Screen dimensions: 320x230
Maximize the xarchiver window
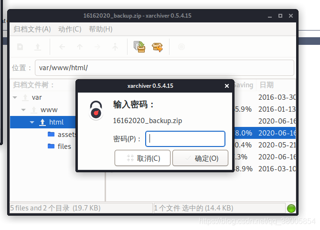point(280,16)
